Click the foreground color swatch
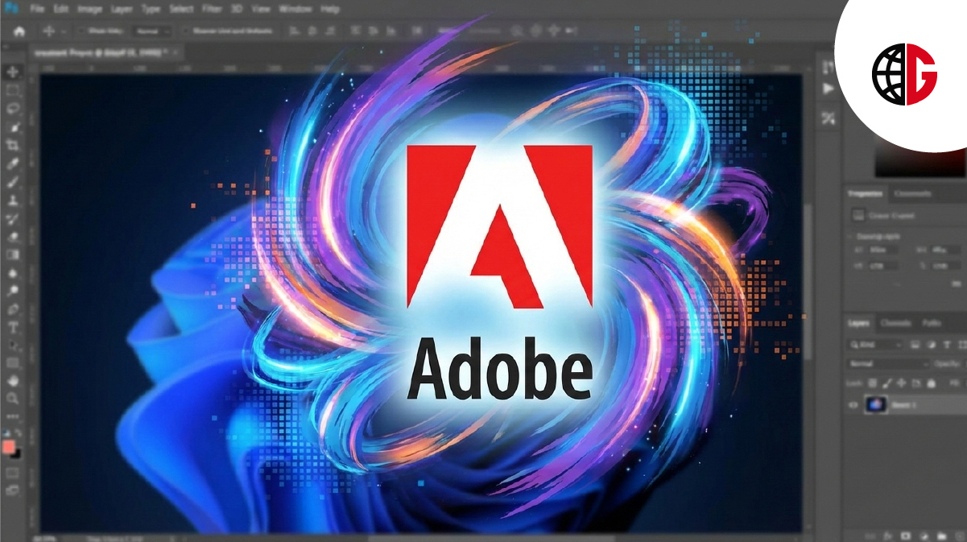The height and width of the screenshot is (542, 967). 9,446
